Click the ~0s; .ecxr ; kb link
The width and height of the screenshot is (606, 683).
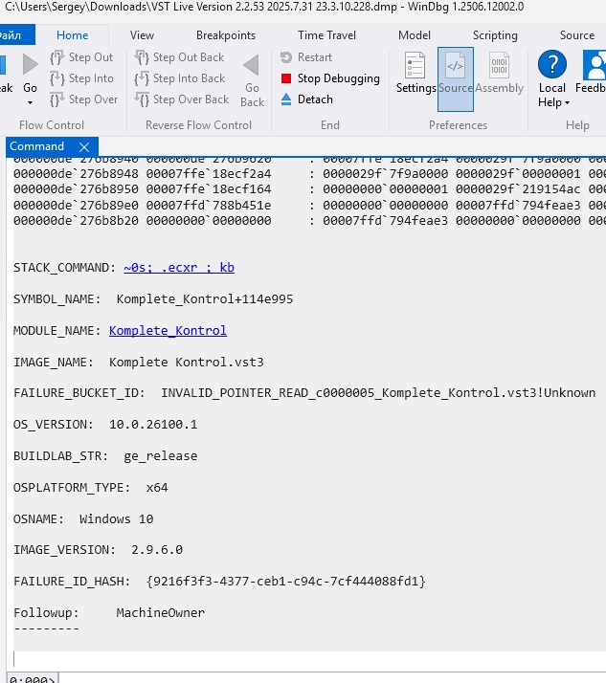[179, 268]
